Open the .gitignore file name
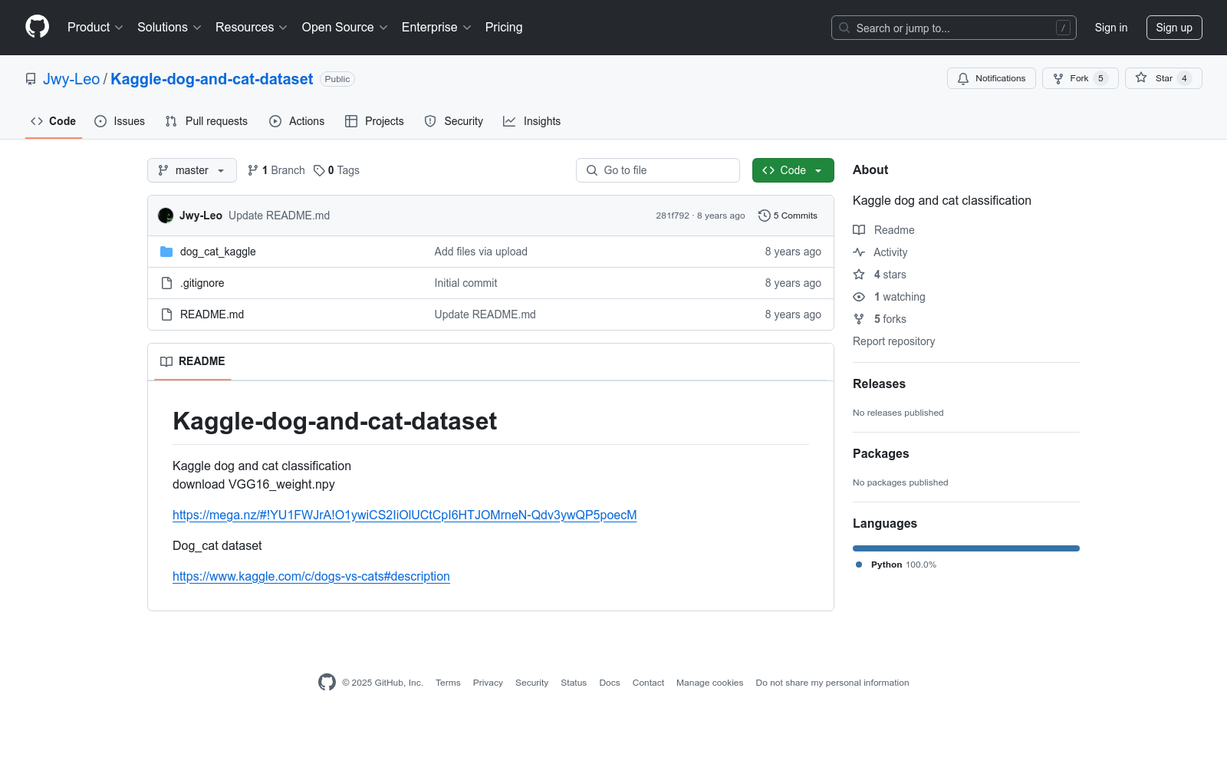The height and width of the screenshot is (767, 1227). tap(202, 283)
